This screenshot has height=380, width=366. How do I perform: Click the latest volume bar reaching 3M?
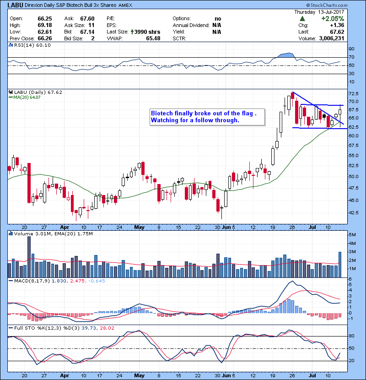tap(340, 265)
